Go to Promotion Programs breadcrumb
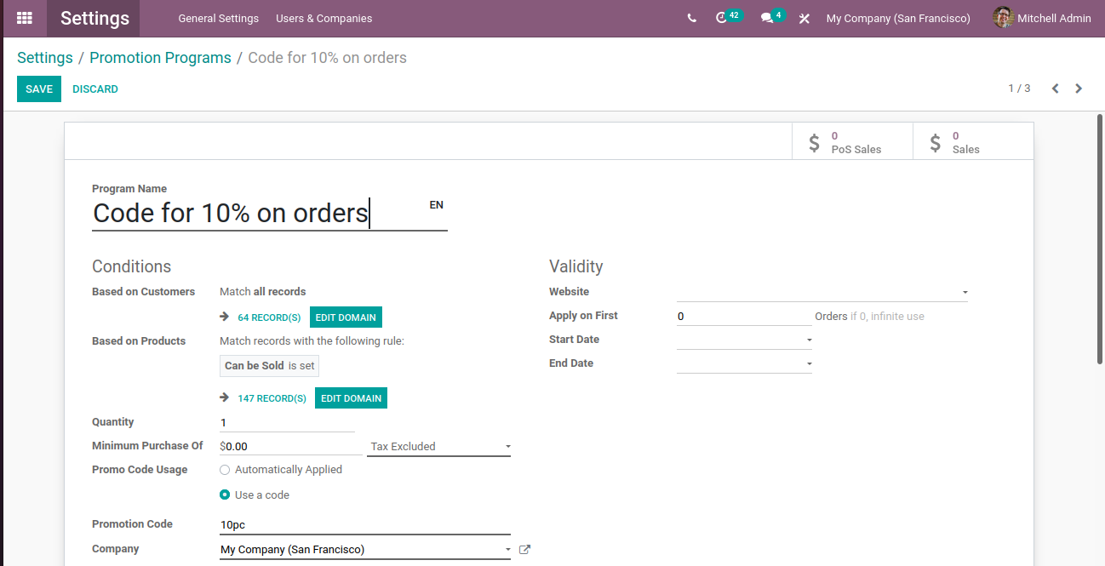Screen dimensions: 1105x566 point(160,58)
